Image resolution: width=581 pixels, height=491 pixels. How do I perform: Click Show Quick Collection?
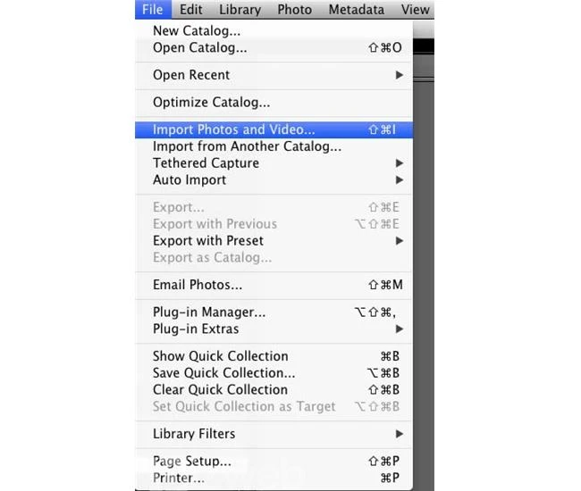click(x=221, y=356)
